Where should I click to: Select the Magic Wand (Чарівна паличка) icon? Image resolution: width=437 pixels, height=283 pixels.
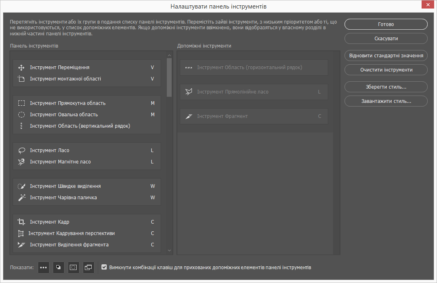coord(22,198)
